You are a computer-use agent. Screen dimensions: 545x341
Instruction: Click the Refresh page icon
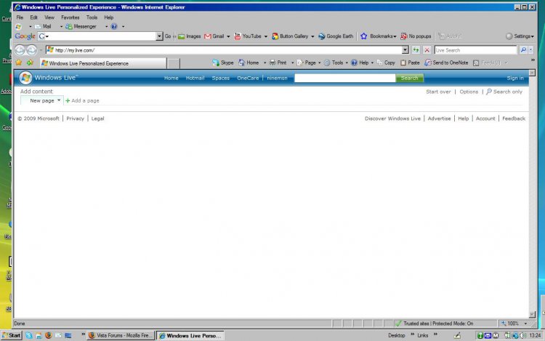pos(416,50)
